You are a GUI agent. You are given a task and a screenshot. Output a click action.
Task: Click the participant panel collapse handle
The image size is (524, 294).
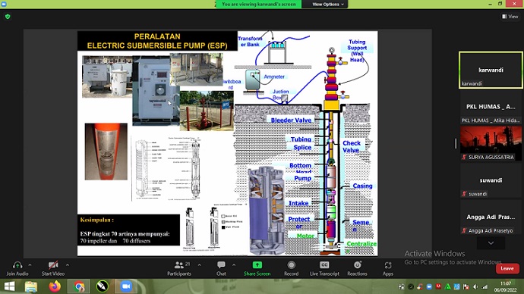456,144
